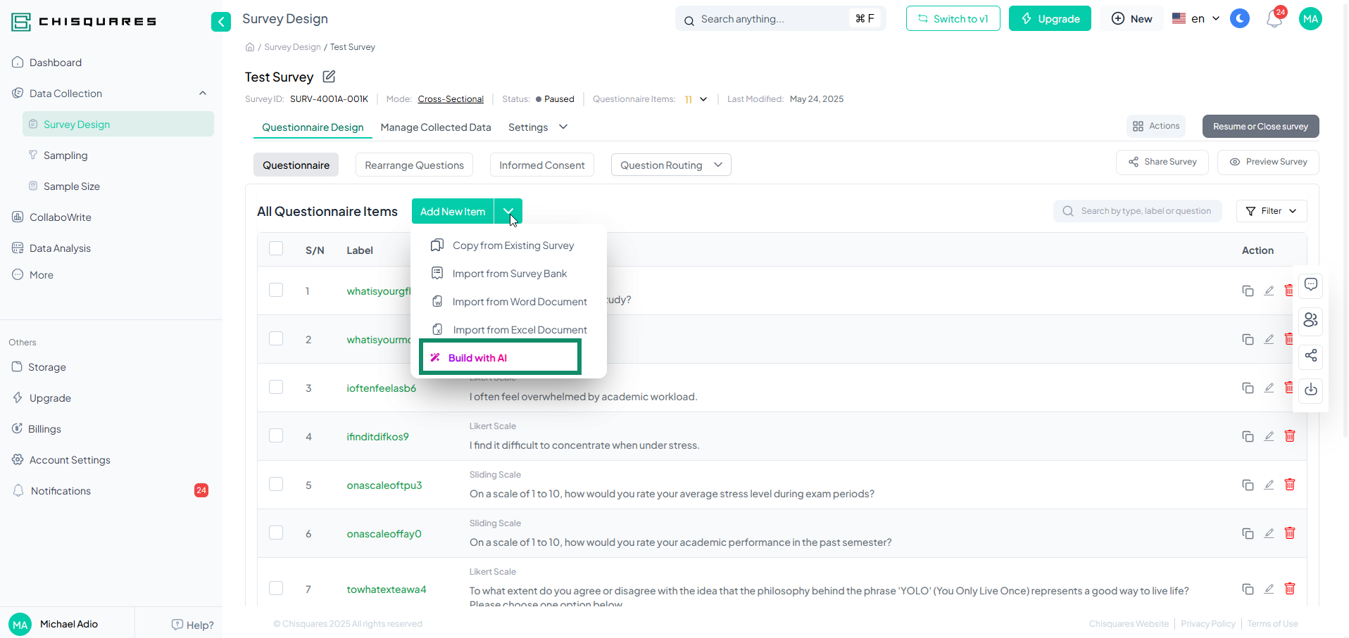This screenshot has width=1349, height=638.
Task: Click the collaborators icon in right side panel
Action: click(x=1310, y=320)
